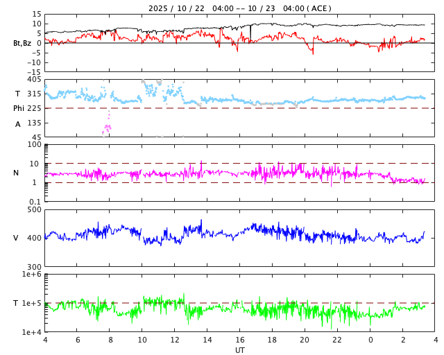This screenshot has height=355, width=444.
Task: Click the V velocity axis label
Action: pos(16,238)
